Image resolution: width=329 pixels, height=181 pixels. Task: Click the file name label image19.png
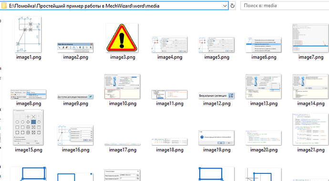[217, 150]
